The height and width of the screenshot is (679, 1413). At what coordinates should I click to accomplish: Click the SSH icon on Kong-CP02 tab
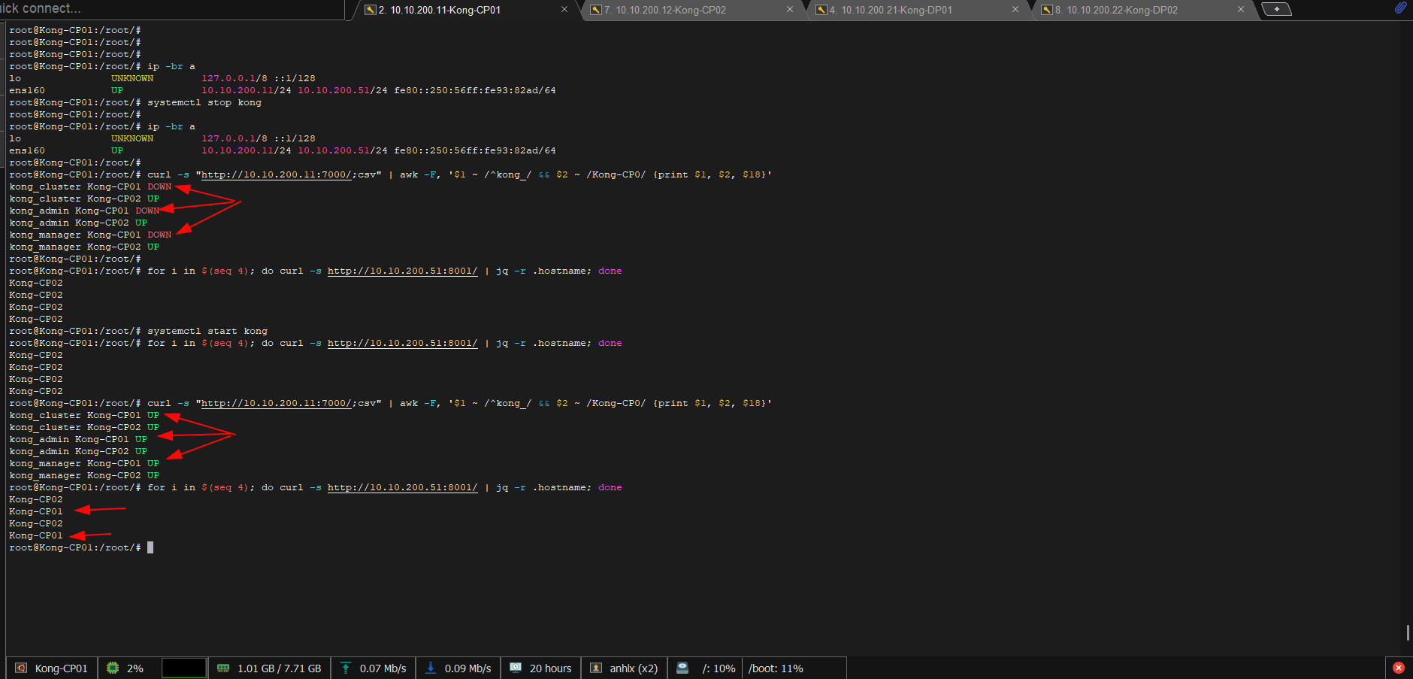point(595,10)
